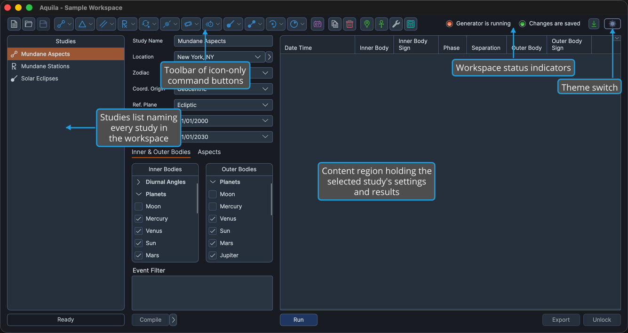This screenshot has width=628, height=333.
Task: Click the arrow button next to Compile
Action: (x=173, y=320)
